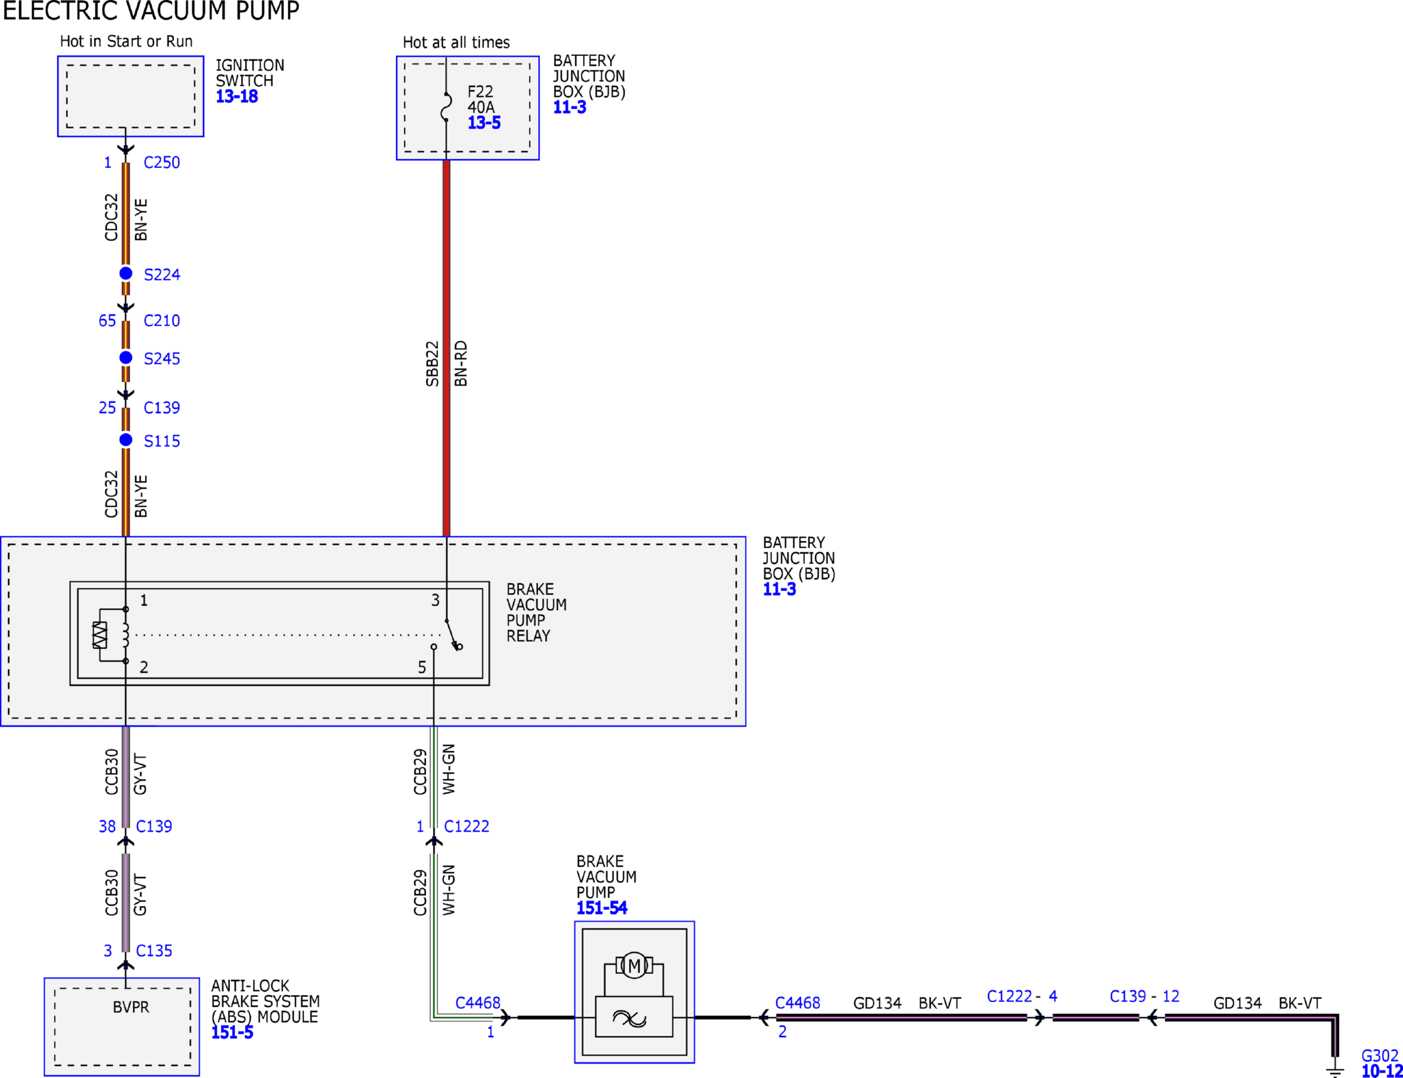Image resolution: width=1403 pixels, height=1078 pixels.
Task: Open the 151-54 brake vacuum pump reference
Action: click(601, 908)
